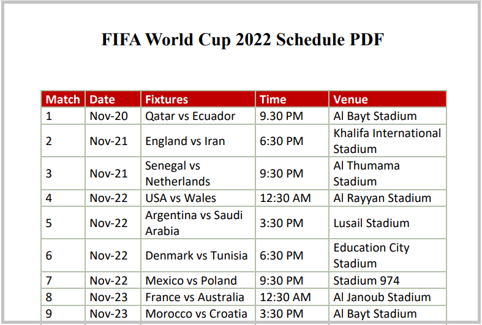482x325 pixels.
Task: Click the 'Lusail Stadium' venue cell
Action: click(x=371, y=223)
